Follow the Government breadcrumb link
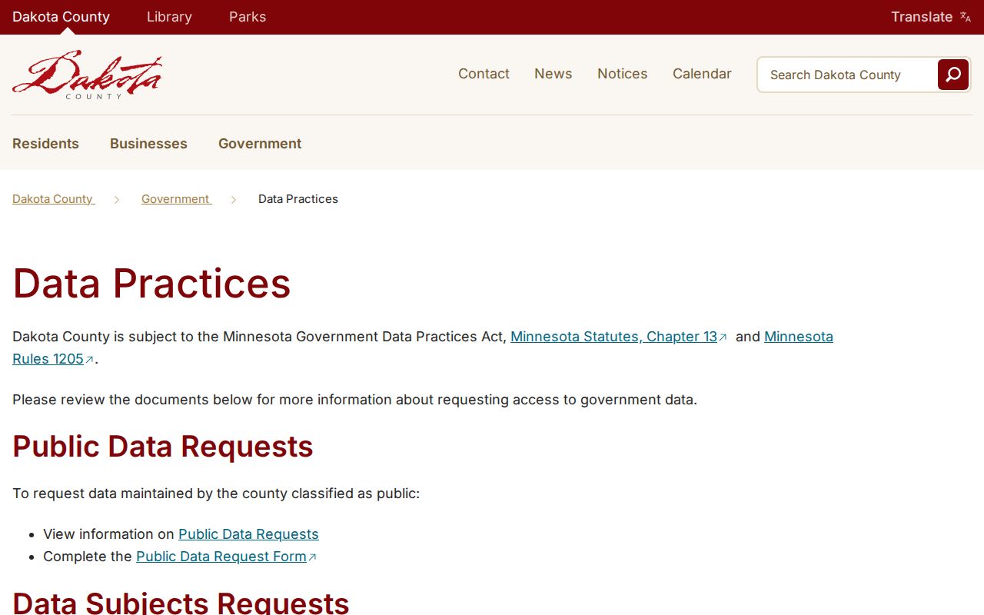This screenshot has width=984, height=615. (176, 199)
